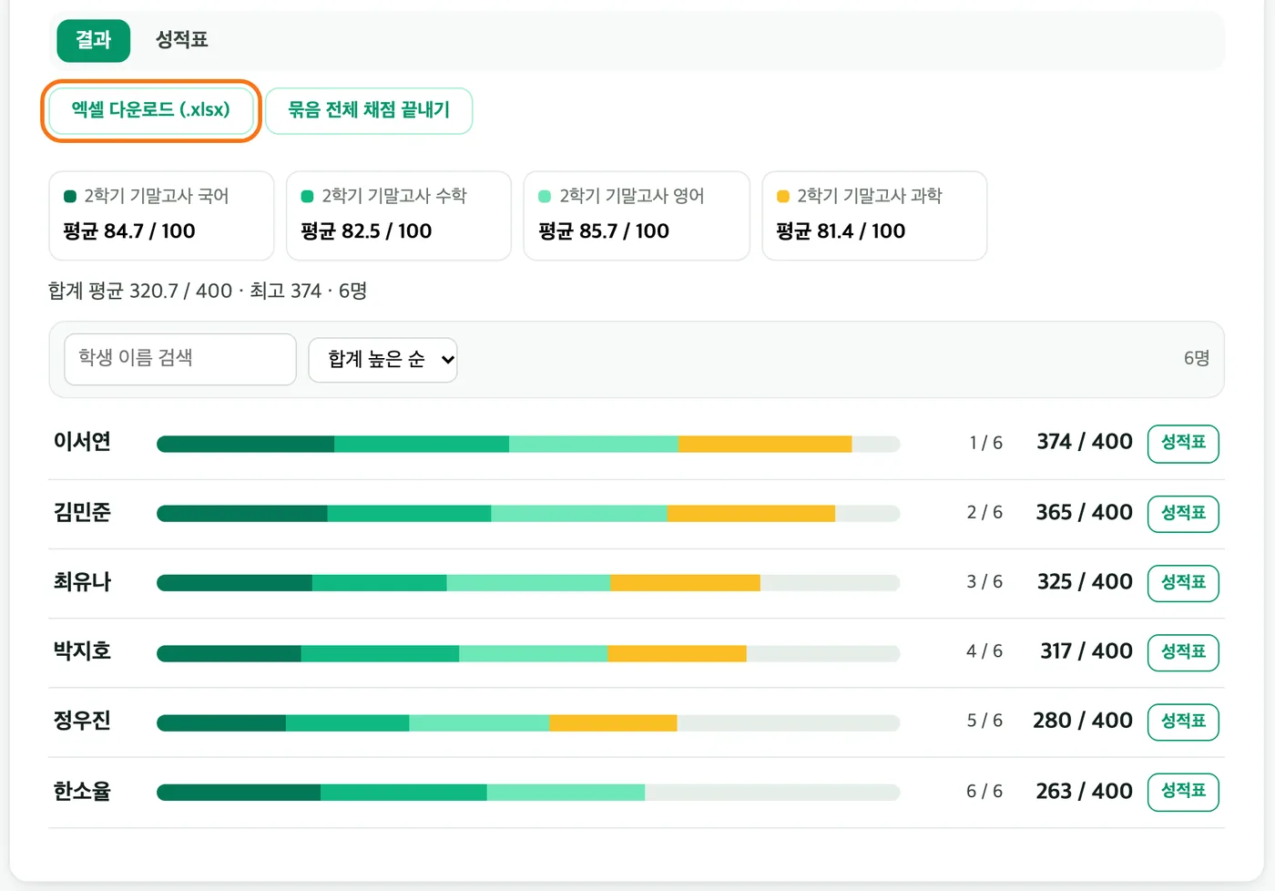Select the 2학기 기말고사 과학 card

pos(874,216)
